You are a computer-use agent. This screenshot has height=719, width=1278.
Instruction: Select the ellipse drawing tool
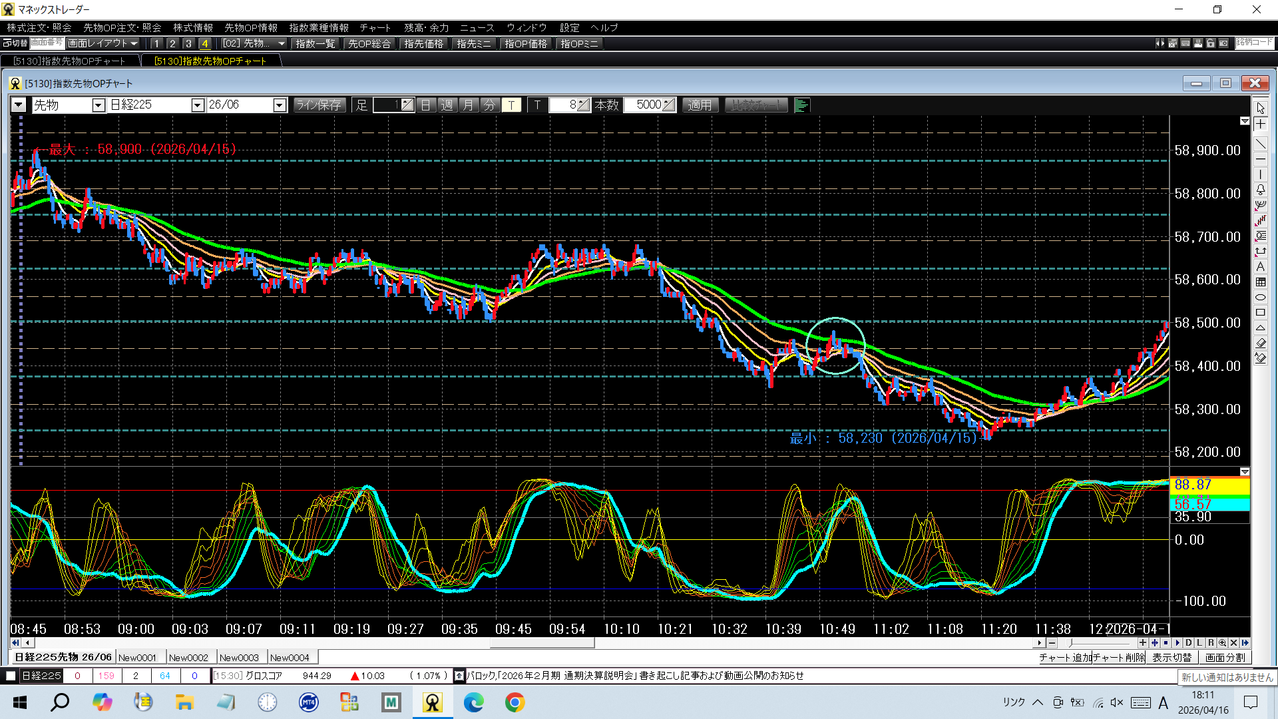point(1261,298)
